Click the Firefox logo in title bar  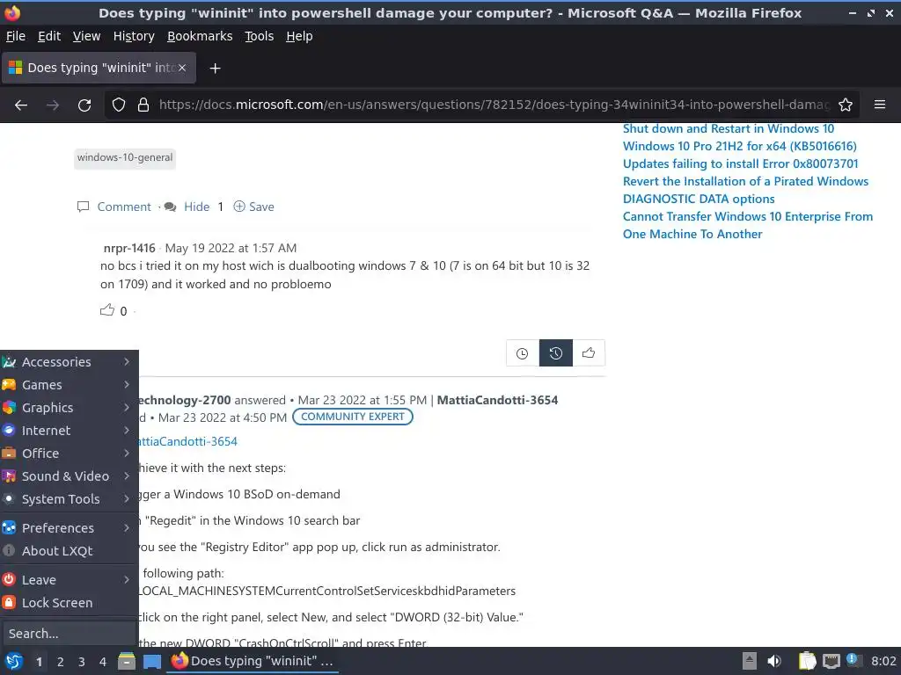[x=12, y=12]
